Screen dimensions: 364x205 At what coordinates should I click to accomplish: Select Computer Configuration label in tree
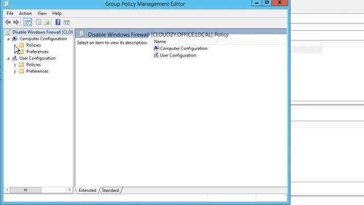coord(43,39)
